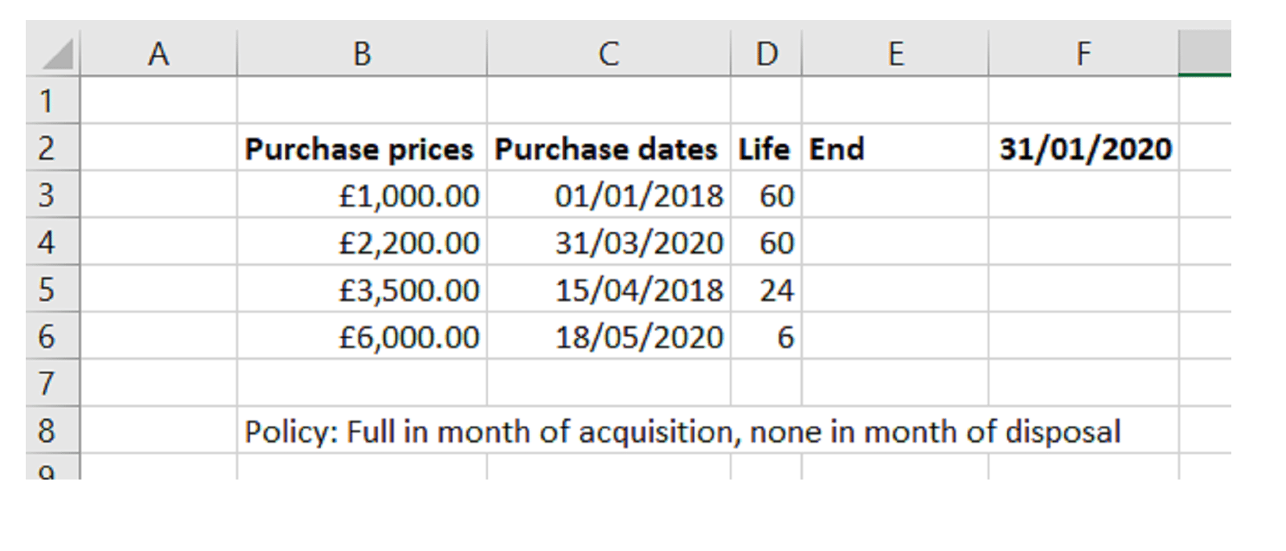Select column B header
Viewport: 1286px width, 551px height.
(x=362, y=54)
